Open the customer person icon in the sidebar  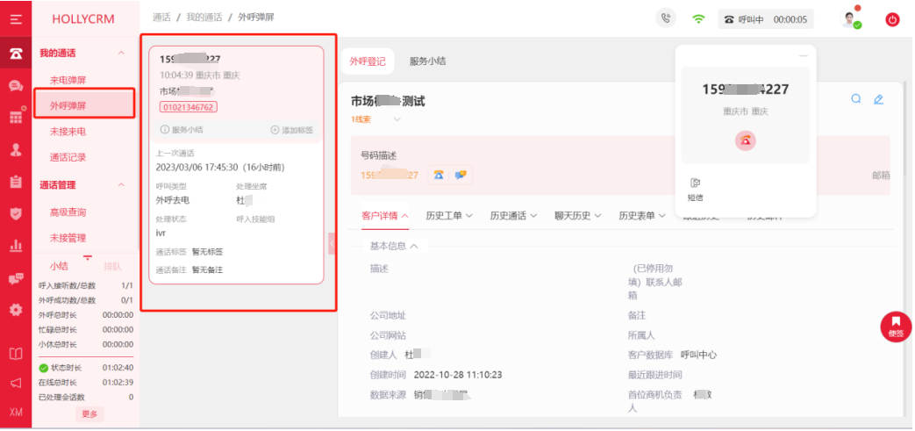[16, 149]
